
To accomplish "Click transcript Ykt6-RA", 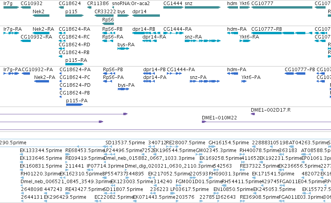I will click(245, 41).
